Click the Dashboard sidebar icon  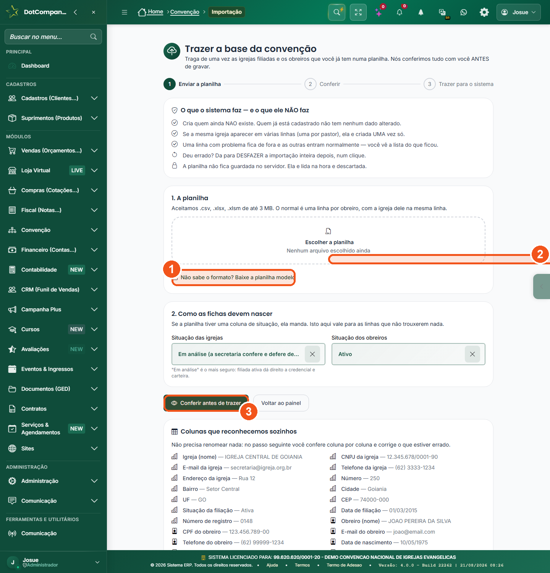coord(12,66)
